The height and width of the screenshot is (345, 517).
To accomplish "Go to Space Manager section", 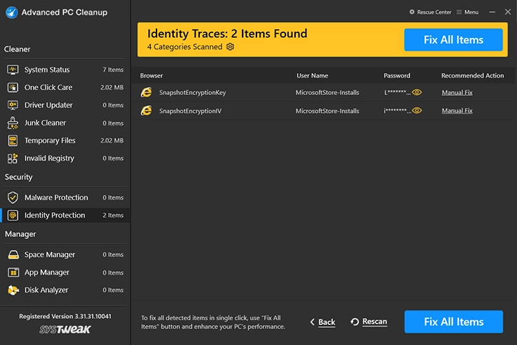I will (50, 255).
